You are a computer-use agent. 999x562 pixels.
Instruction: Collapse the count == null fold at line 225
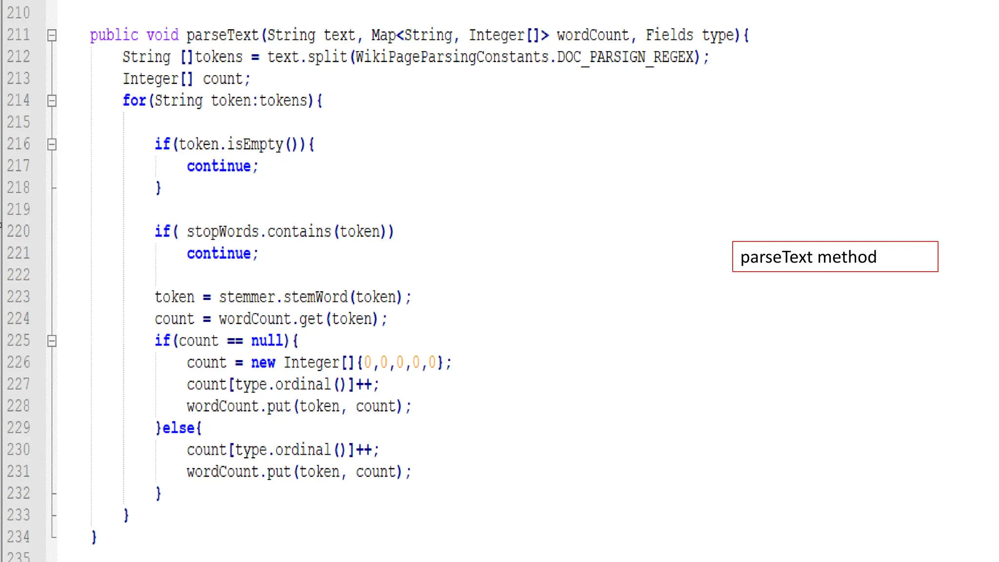point(52,341)
